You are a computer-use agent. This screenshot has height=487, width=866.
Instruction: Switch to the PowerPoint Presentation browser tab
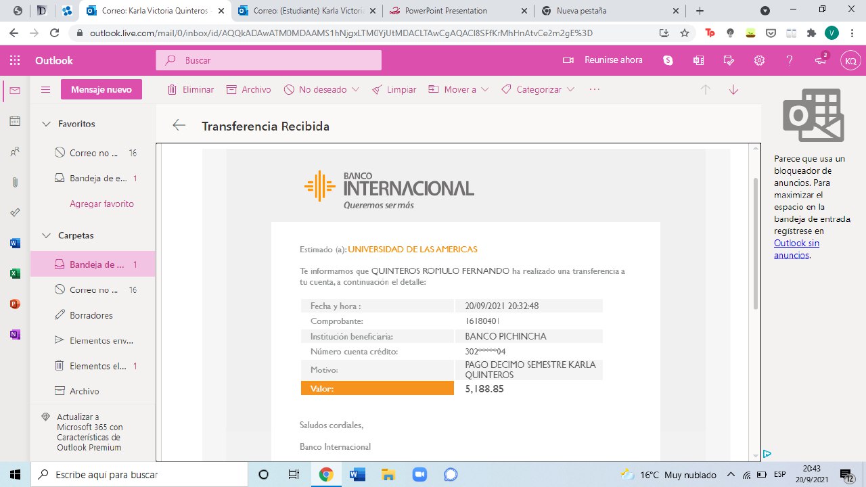click(x=446, y=11)
